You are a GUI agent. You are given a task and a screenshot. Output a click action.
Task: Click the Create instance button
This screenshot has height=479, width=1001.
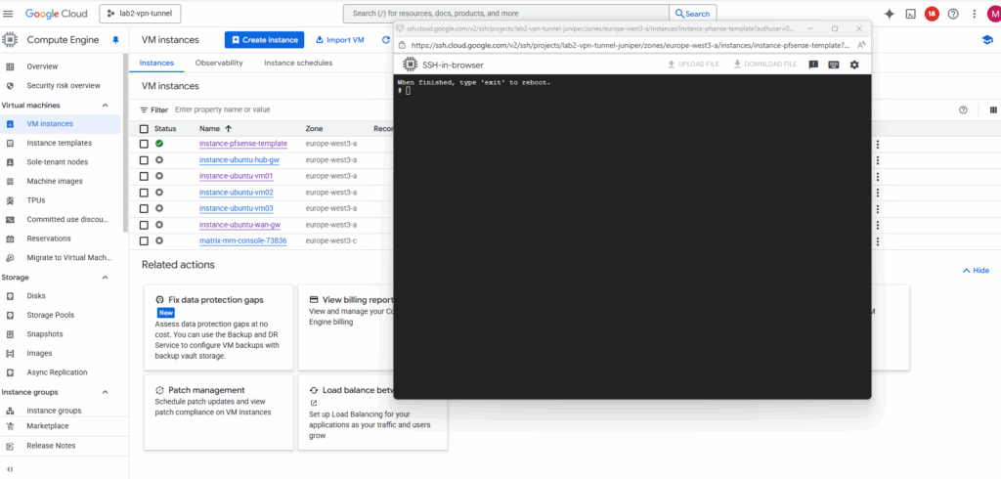click(x=264, y=40)
